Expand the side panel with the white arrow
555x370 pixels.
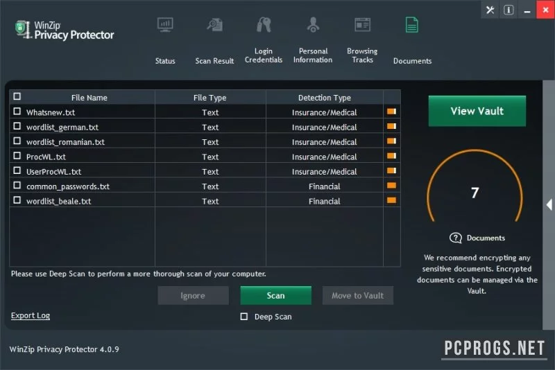coord(549,204)
